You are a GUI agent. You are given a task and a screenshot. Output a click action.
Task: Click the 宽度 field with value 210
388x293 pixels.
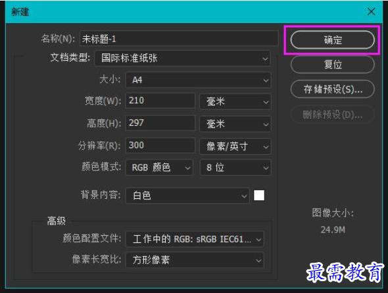click(160, 101)
